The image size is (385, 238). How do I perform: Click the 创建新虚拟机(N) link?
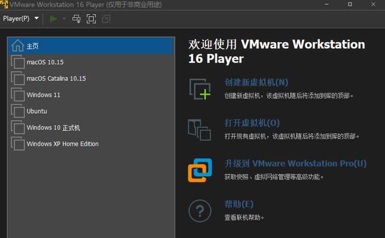click(x=256, y=82)
